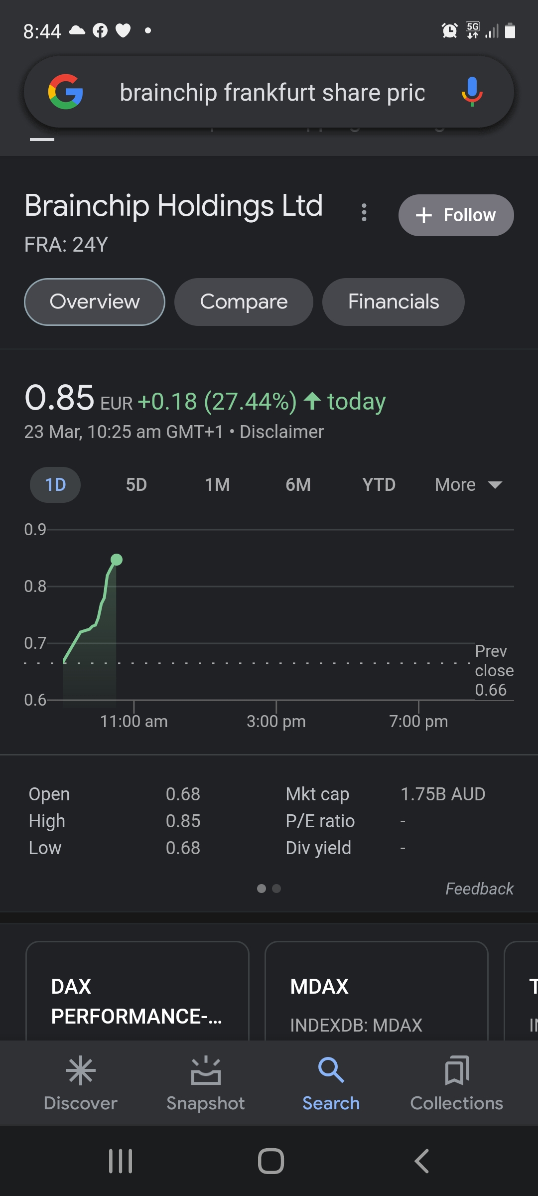
Task: Switch to the Financials tab
Action: tap(394, 302)
